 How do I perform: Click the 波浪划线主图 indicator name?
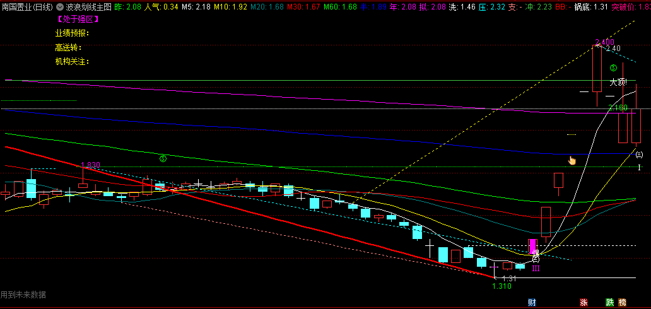tap(88, 7)
